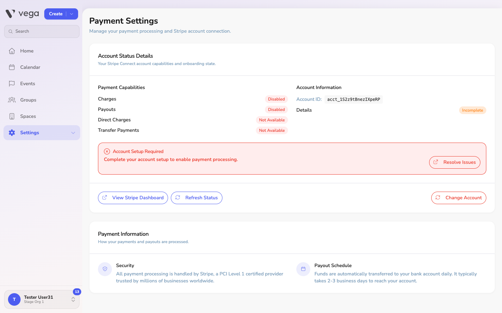Click the Security shield icon
The height and width of the screenshot is (313, 502).
tap(105, 269)
